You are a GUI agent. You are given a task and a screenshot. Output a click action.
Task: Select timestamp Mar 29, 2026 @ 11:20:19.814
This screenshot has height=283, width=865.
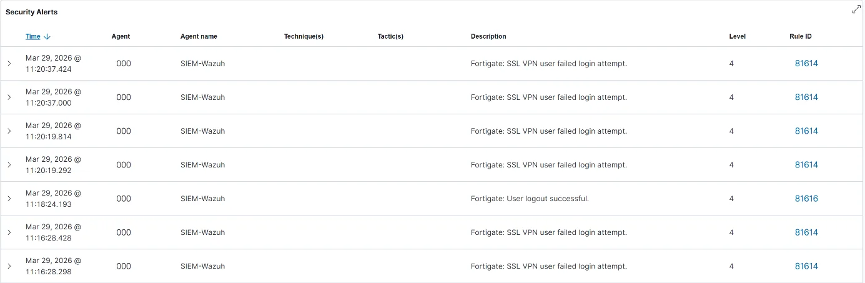coord(53,131)
